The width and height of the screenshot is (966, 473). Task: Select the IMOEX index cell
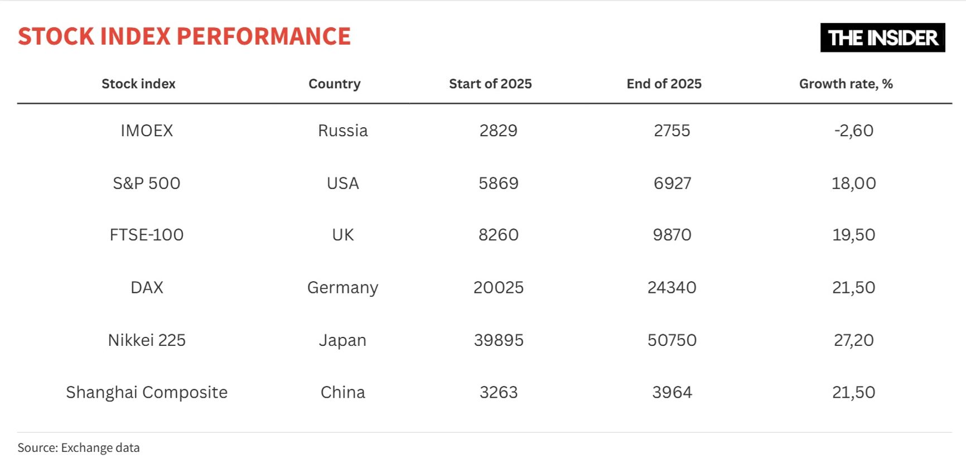coord(147,131)
